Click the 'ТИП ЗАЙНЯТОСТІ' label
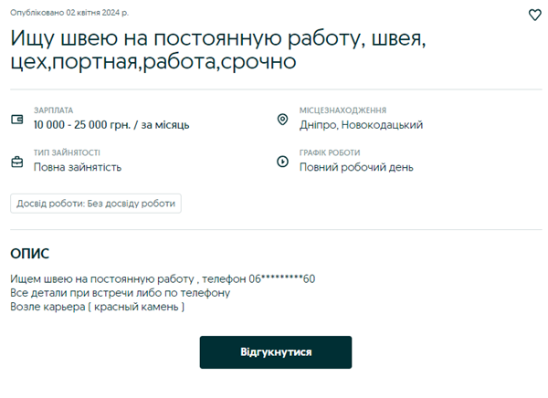The height and width of the screenshot is (398, 548). [67, 152]
